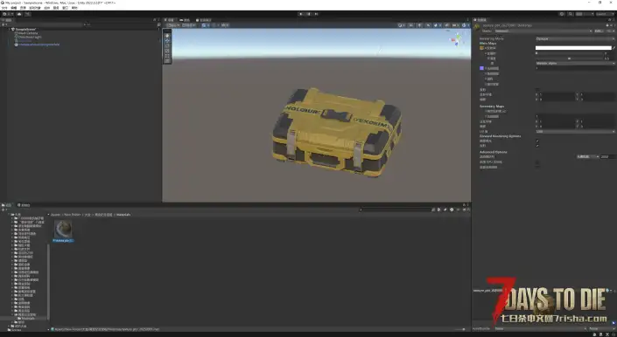Viewport: 617px width, 337px height.
Task: Open the Render Queue source dropdown
Action: (588, 156)
